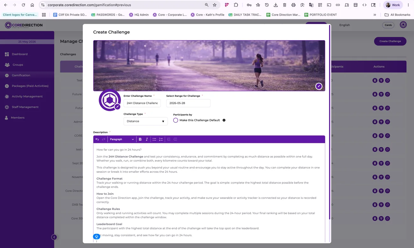Click the 'How to Join' heading text
The image size is (414, 248).
pos(105,194)
